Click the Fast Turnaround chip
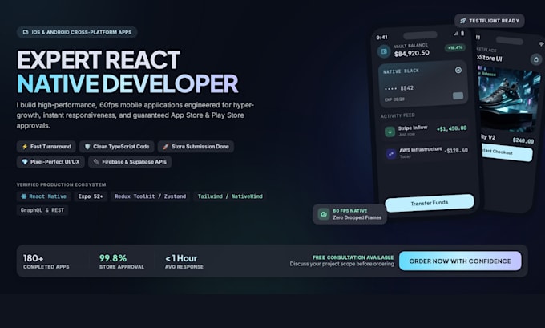 point(46,147)
